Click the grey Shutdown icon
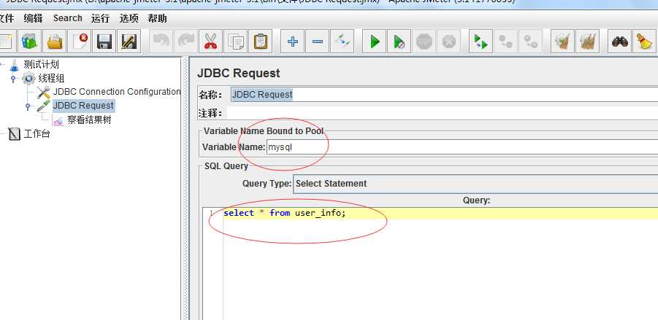 pyautogui.click(x=448, y=42)
